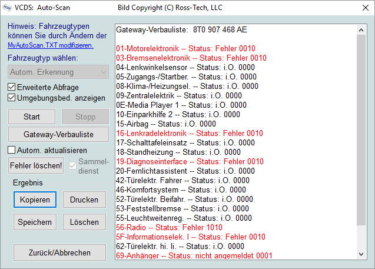Open the MyAutoScan.TXT modifizieren link
Viewport: 375px width, 269px height.
pos(50,45)
